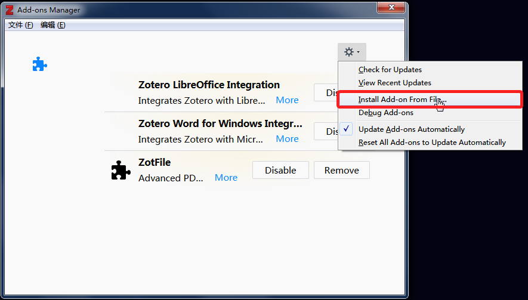Viewport: 528px width, 300px height.
Task: Open the 编辑 (E) menu
Action: click(53, 25)
